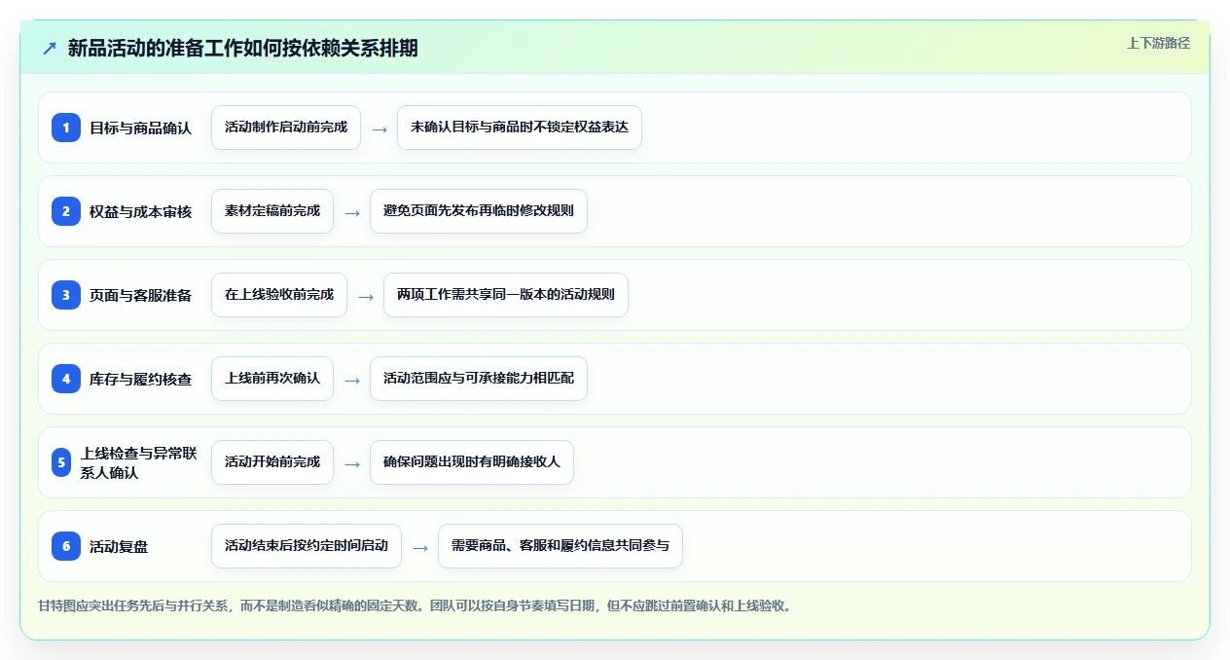Viewport: 1230px width, 660px height.
Task: Click the arrow after 上线前再次确认
Action: pyautogui.click(x=352, y=380)
